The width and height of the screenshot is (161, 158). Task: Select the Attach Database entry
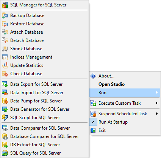(x=44, y=32)
